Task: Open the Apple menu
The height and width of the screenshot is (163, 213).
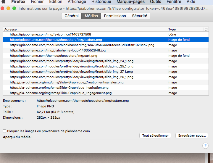Action: [x=3, y=1]
